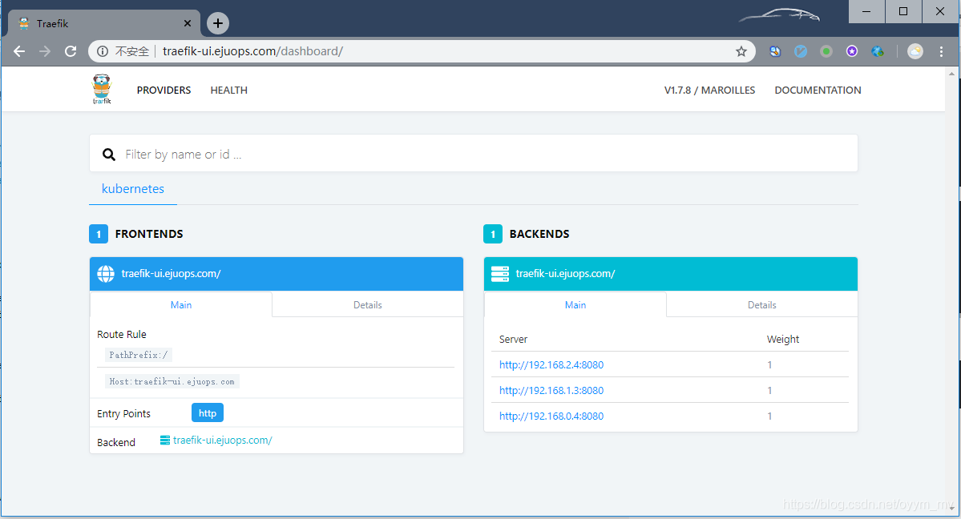Minimize the Chrome window
Screen dimensions: 961x519
866,11
